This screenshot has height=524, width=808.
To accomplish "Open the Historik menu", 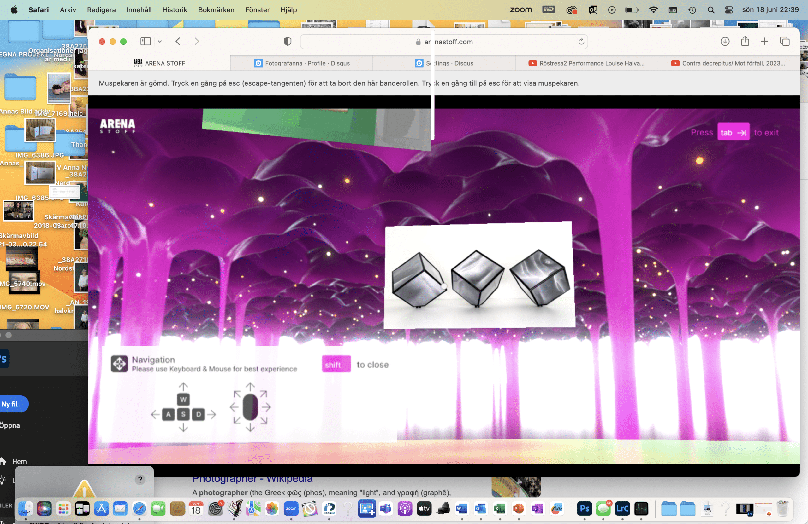I will [x=175, y=10].
